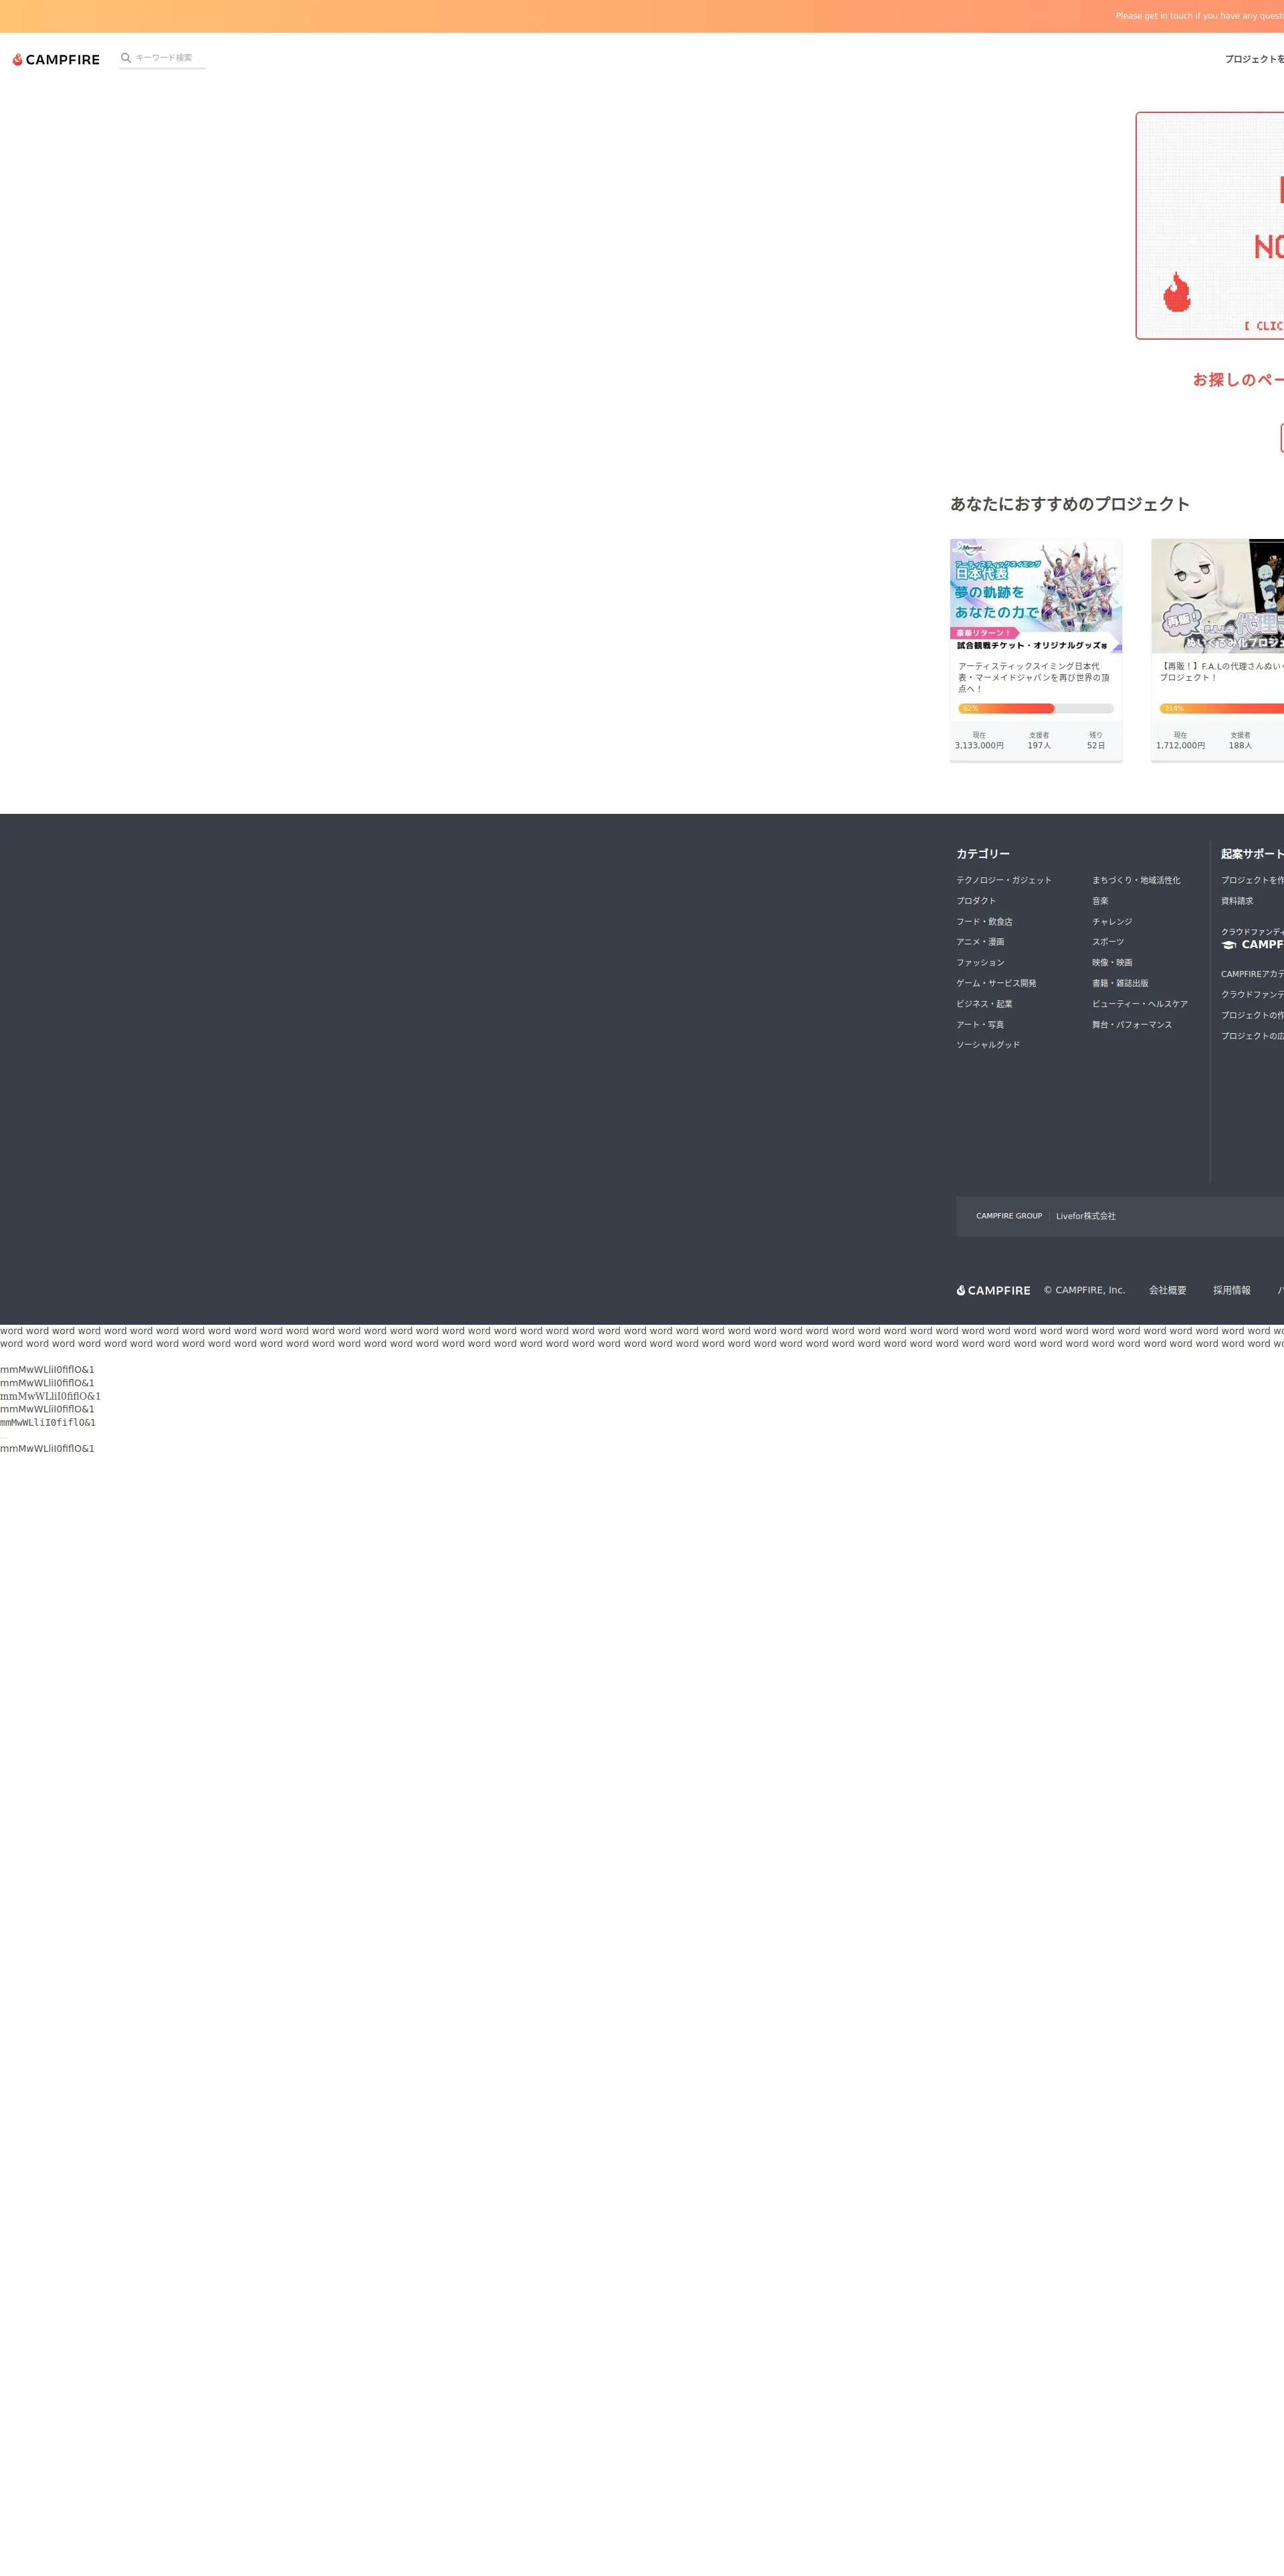Image resolution: width=1284 pixels, height=2576 pixels.
Task: Open 採用情報 in footer menu
Action: (x=1231, y=1290)
